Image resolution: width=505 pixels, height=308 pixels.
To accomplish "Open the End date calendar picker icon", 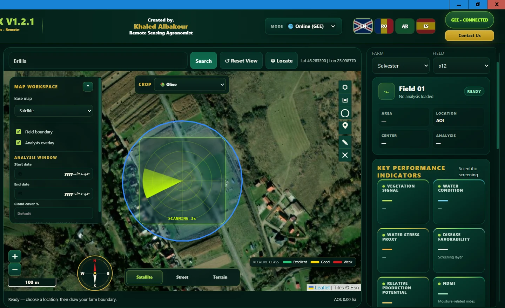I will coord(20,194).
